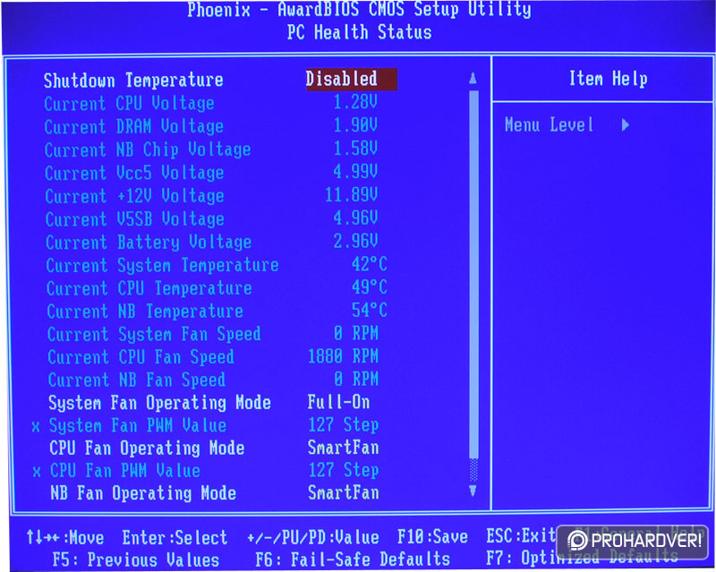Change the CPU Fan SmartFan value

click(x=344, y=448)
